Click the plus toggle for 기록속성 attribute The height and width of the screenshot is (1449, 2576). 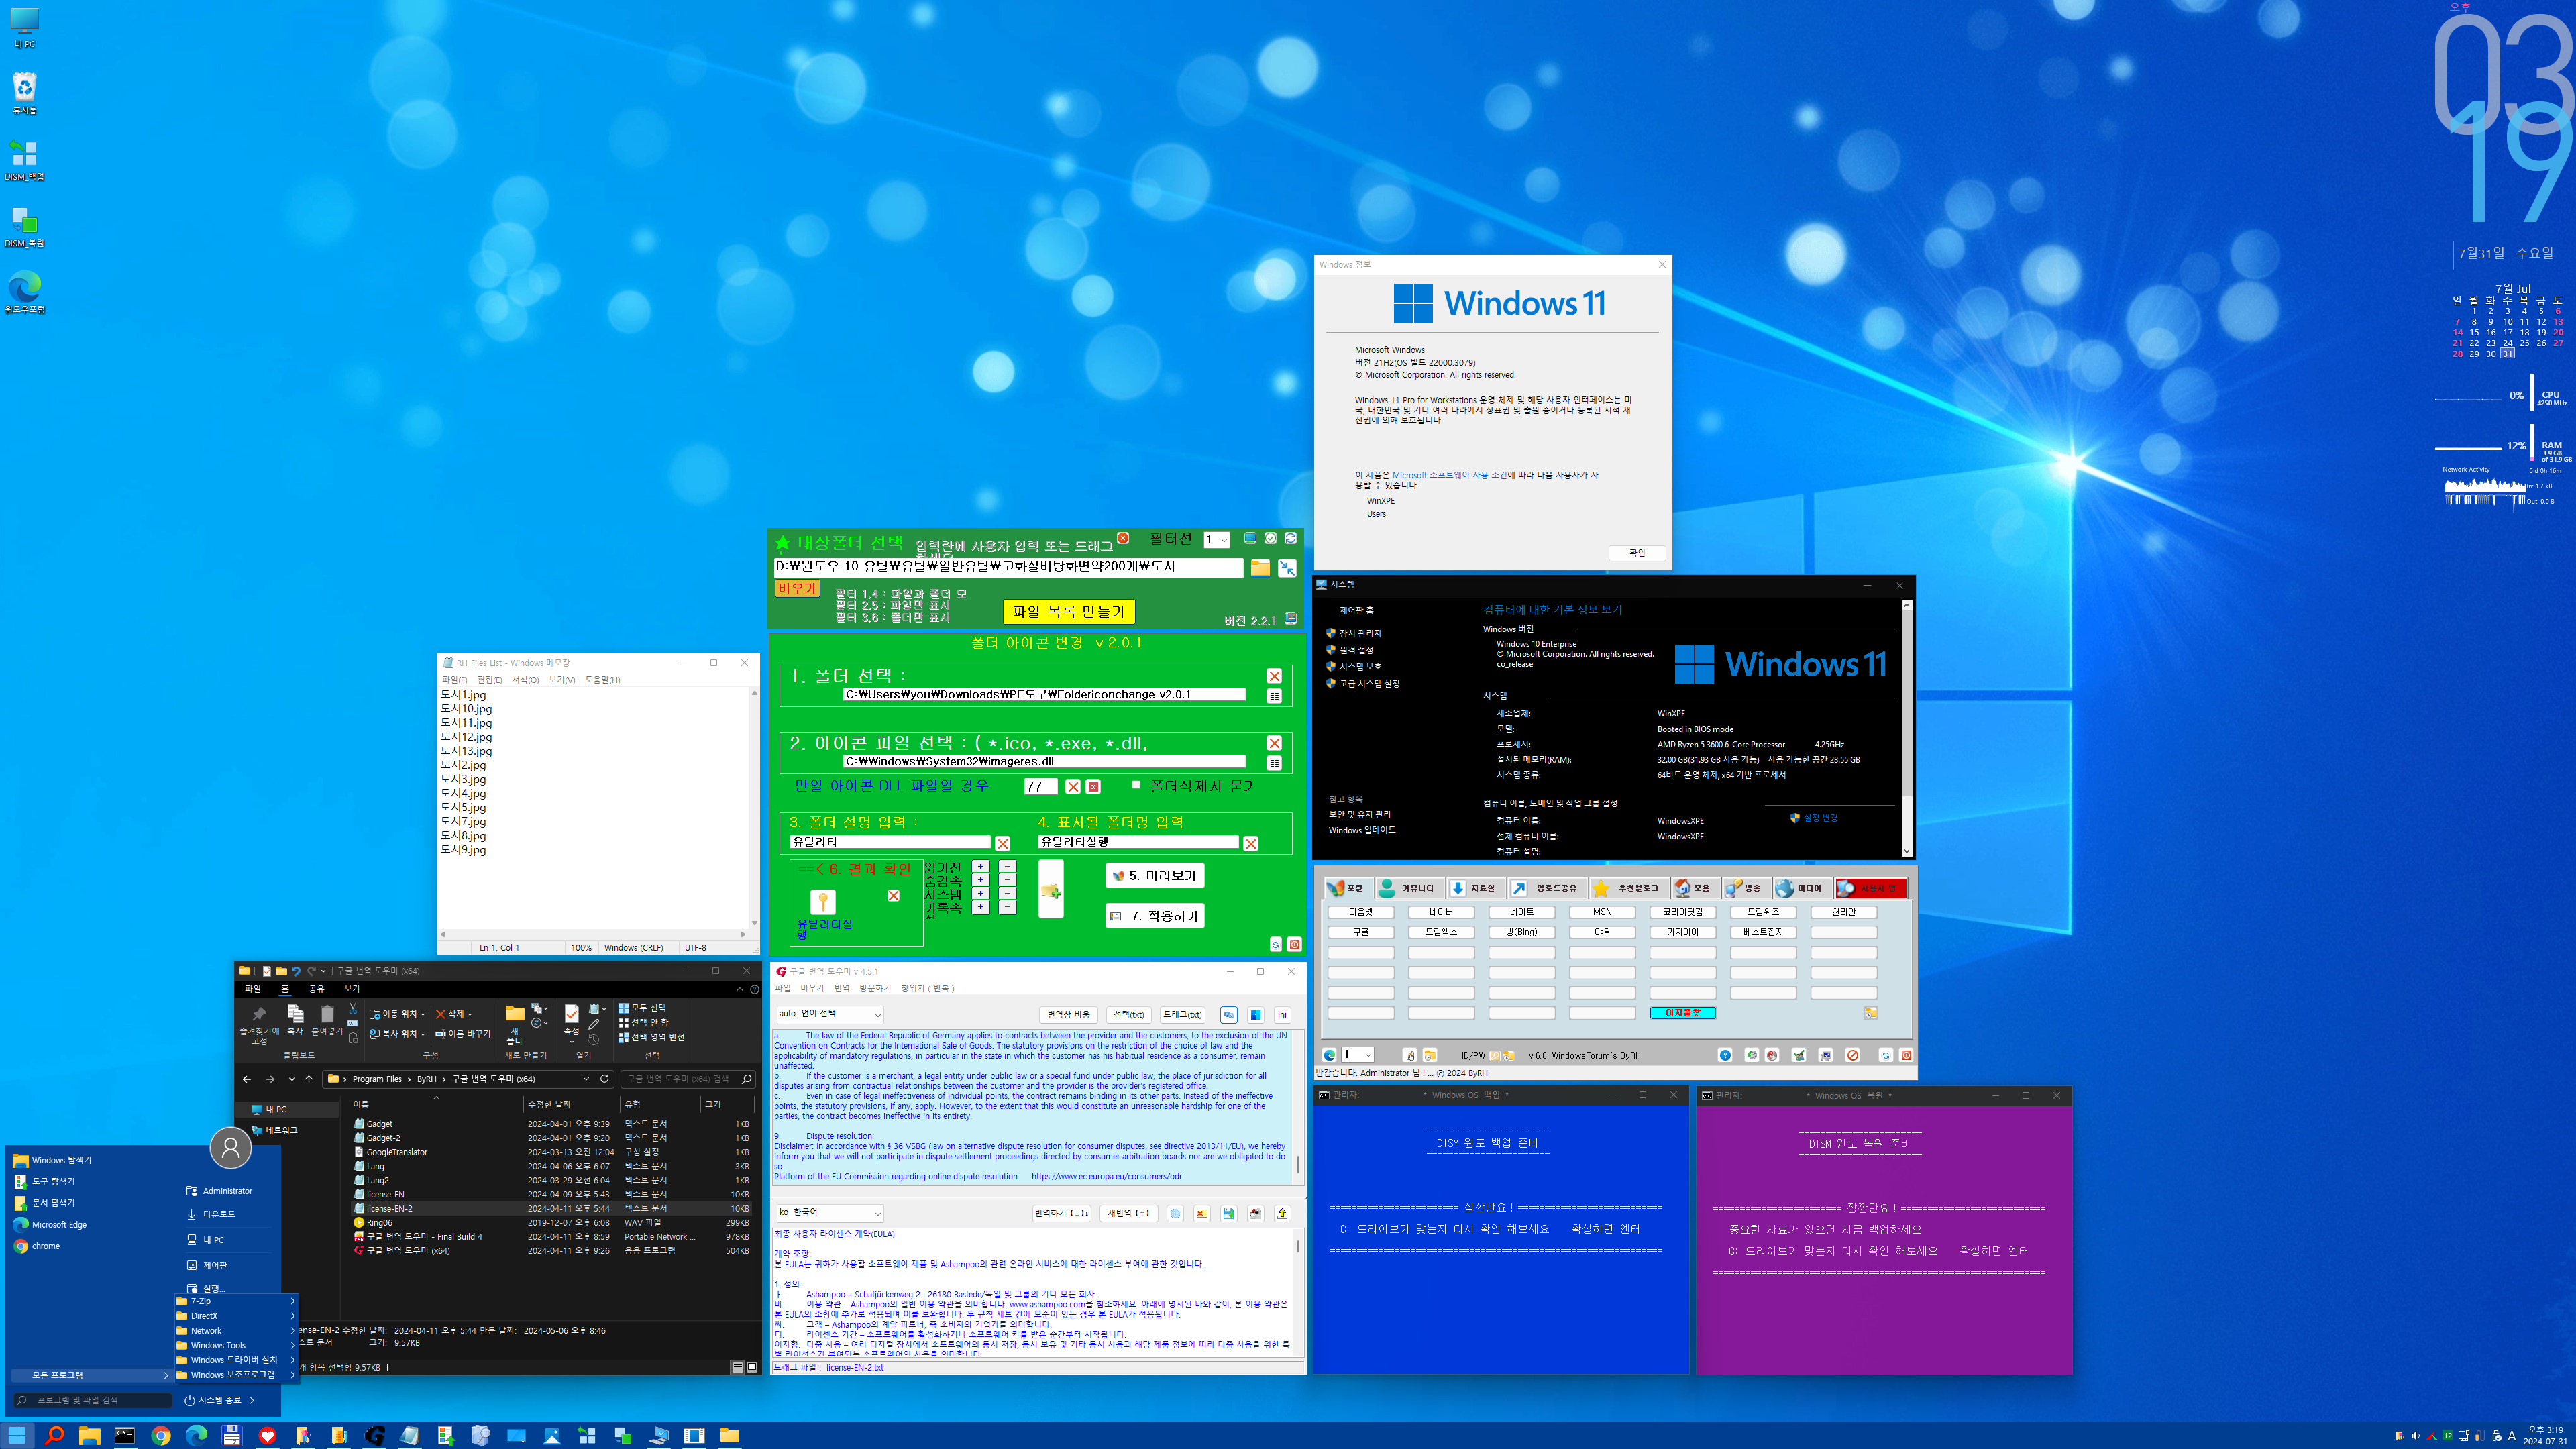click(980, 907)
